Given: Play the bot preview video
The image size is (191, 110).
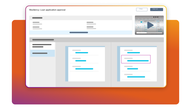Looking at the screenshot, I should pos(150,25).
